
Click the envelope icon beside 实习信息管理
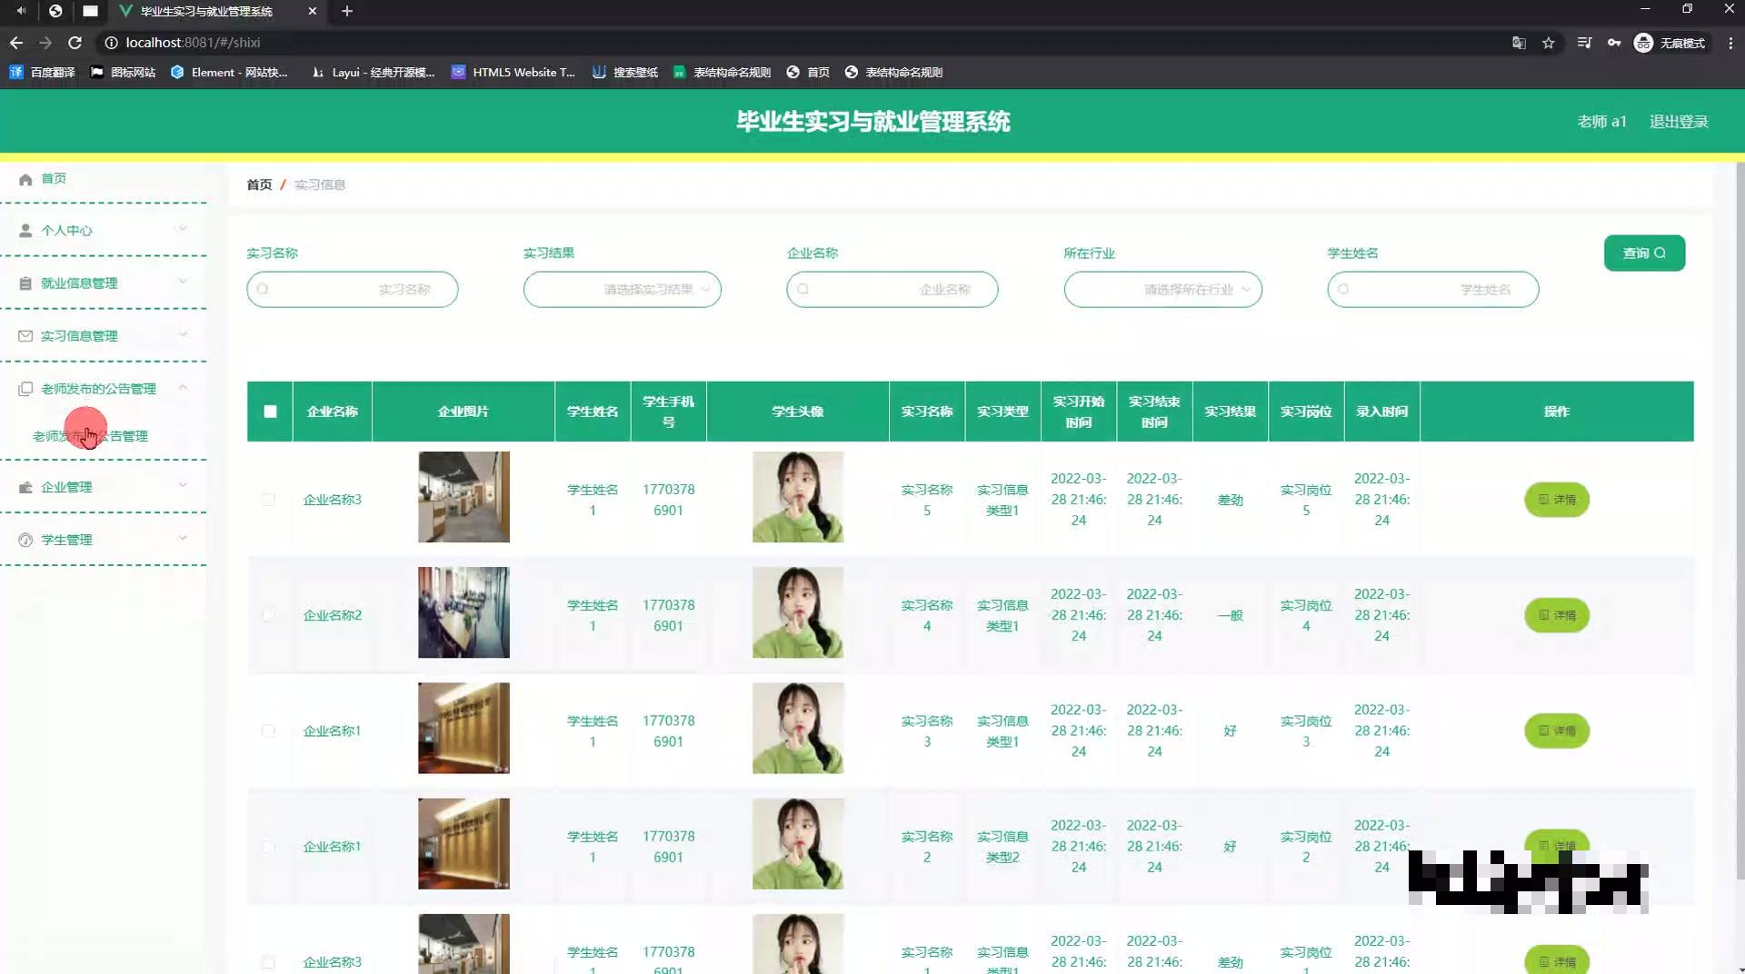click(x=25, y=335)
